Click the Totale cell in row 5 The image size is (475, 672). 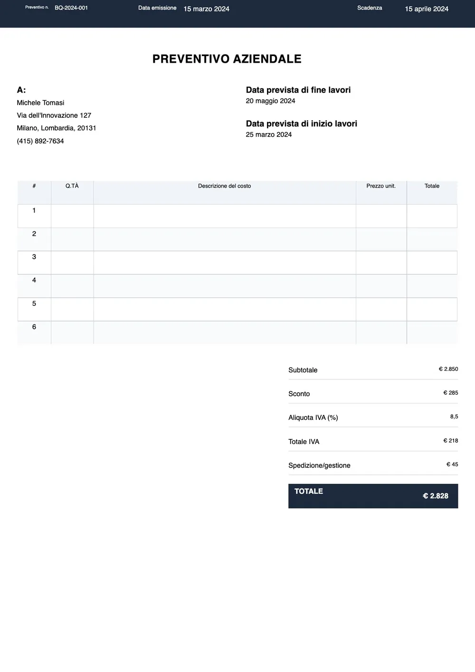point(432,309)
